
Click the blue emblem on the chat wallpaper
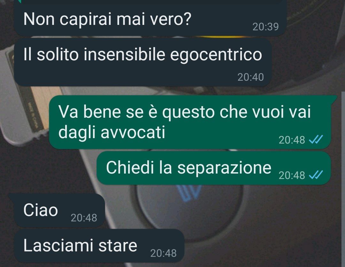click(x=189, y=194)
